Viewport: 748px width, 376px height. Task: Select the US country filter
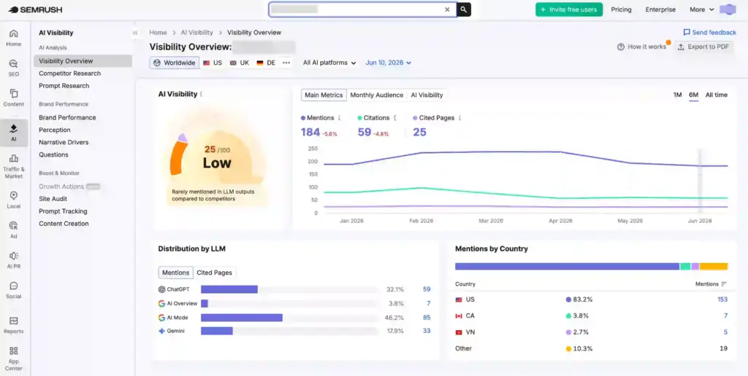213,63
